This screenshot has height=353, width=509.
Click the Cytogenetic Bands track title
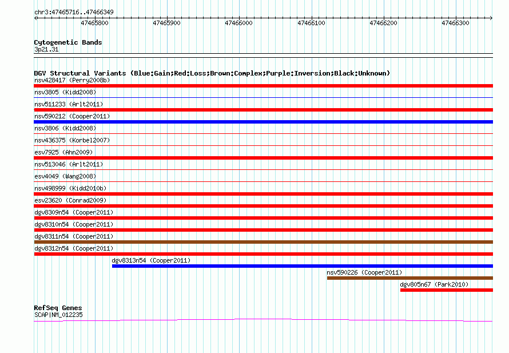[x=68, y=42]
